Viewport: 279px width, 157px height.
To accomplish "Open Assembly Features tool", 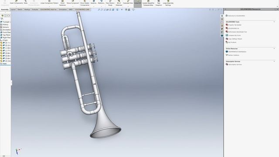I will coord(94,2).
